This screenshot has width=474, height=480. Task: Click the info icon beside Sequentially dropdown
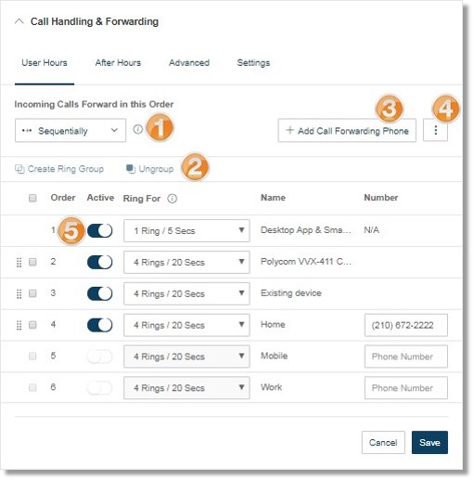coord(137,129)
